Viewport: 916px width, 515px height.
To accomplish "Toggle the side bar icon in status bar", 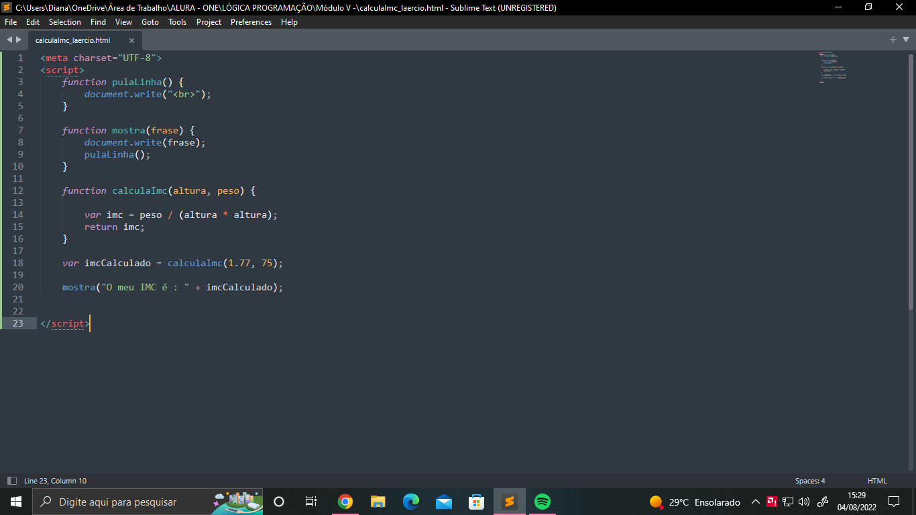I will 11,481.
